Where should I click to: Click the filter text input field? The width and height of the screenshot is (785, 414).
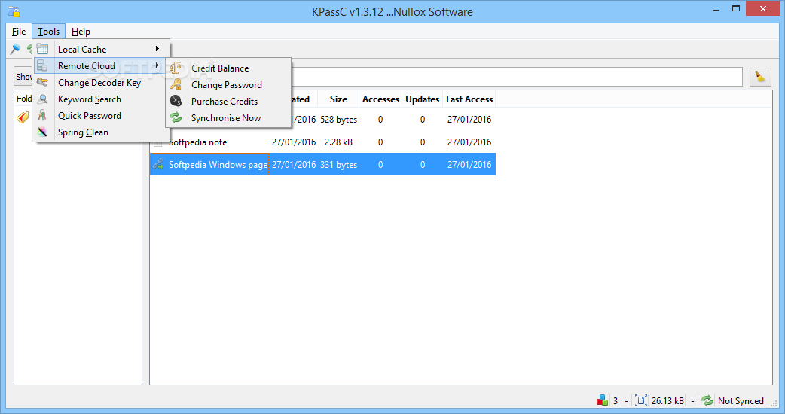(x=517, y=77)
